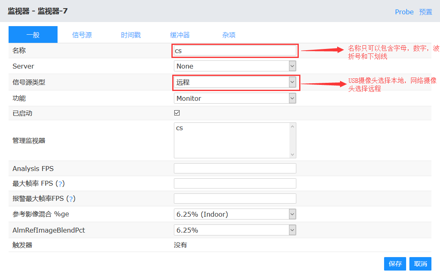Open the AlmRefImageBlendPct dropdown
This screenshot has width=440, height=273.
[235, 230]
